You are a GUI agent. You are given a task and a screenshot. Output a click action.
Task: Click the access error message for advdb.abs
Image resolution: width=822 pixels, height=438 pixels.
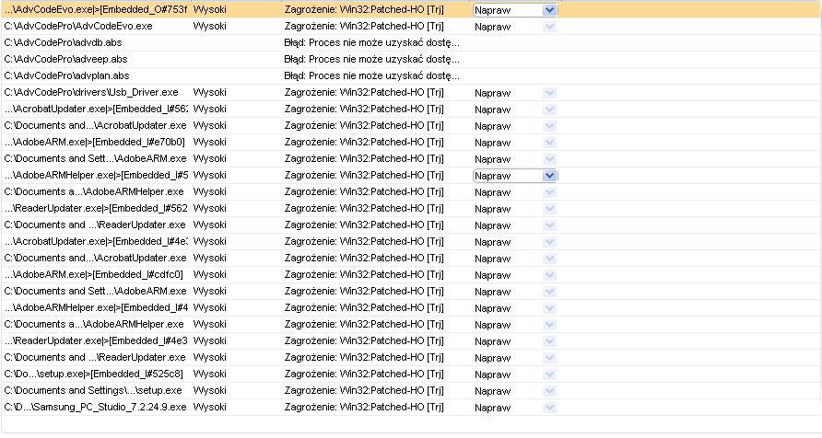[371, 43]
